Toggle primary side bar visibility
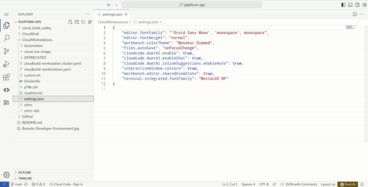Image resolution: width=368 pixels, height=187 pixels. click(343, 5)
